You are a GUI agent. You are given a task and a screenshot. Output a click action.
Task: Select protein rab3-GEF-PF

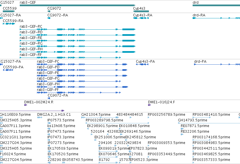coord(79,93)
